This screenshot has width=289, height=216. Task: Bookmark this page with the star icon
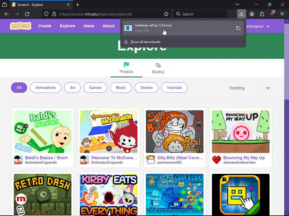pos(166,14)
